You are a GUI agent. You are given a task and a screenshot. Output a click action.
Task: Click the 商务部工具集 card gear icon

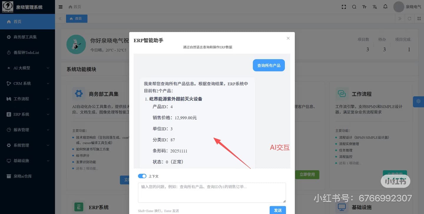[79, 94]
